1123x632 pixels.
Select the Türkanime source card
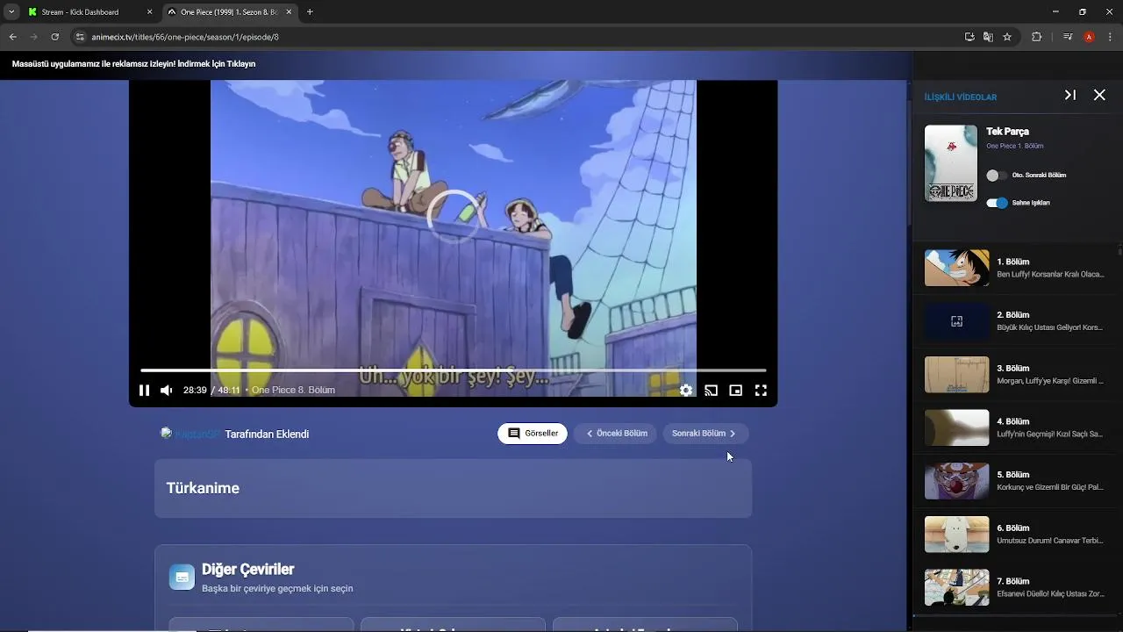tap(453, 488)
